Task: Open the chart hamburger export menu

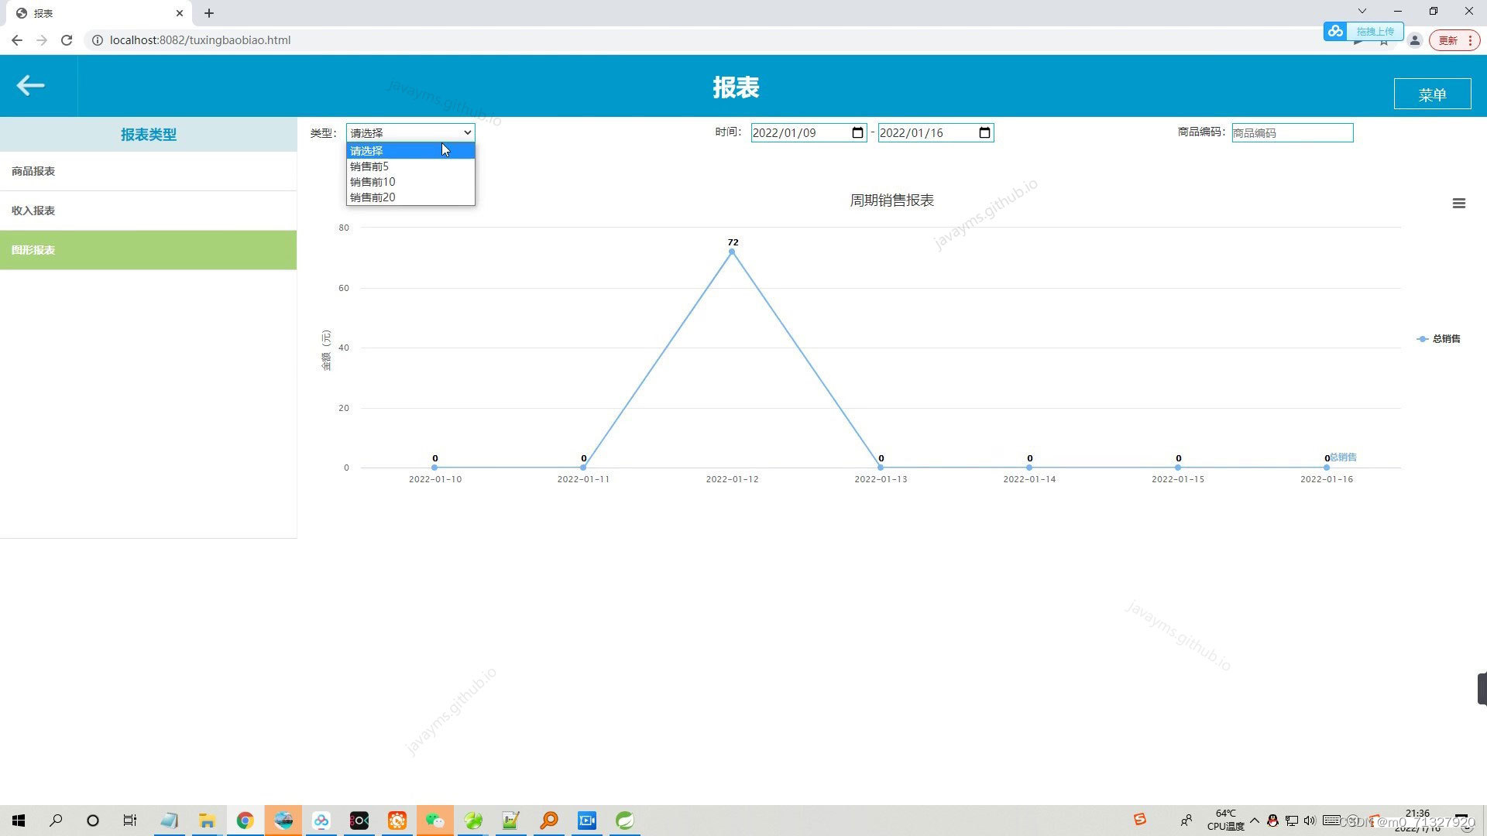Action: click(x=1458, y=204)
